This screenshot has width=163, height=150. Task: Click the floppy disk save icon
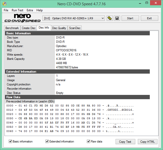(x=117, y=18)
